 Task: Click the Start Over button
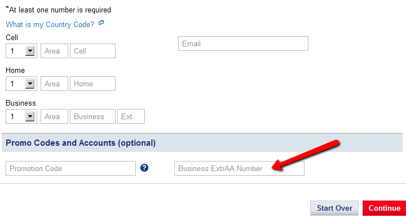click(x=334, y=208)
